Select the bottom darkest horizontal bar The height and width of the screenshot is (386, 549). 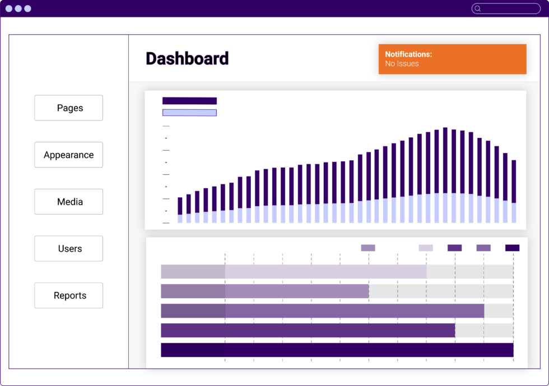point(337,350)
